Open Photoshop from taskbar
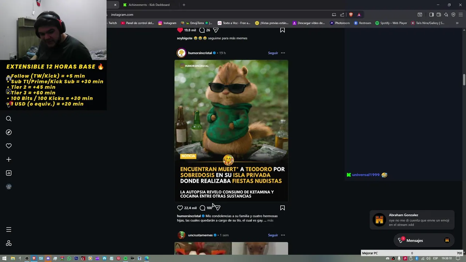This screenshot has height=262, width=466. 76,258
